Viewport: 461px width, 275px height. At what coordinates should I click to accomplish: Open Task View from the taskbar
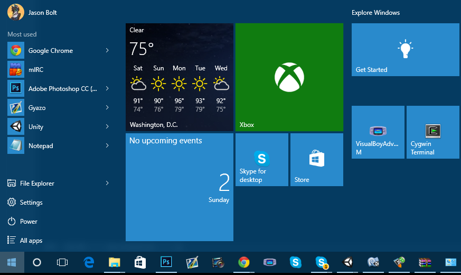pyautogui.click(x=62, y=262)
